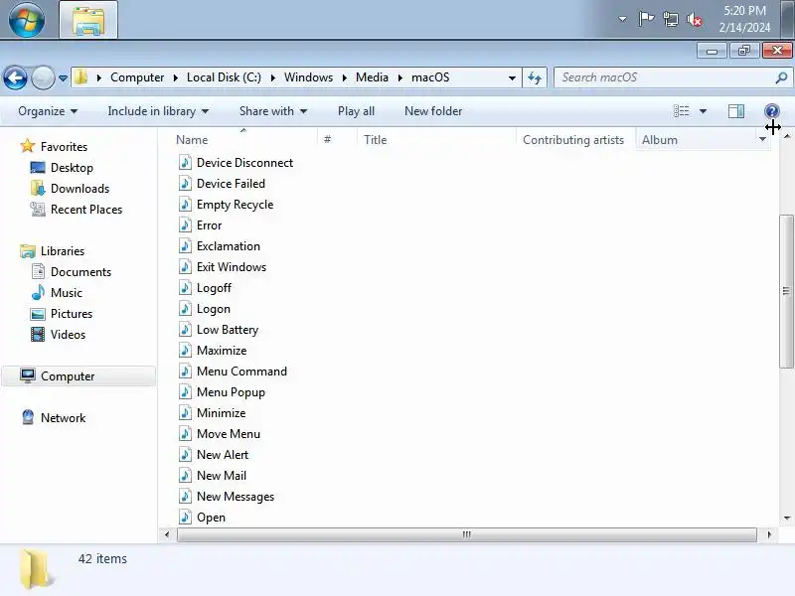Open Action Center flag icon in tray
This screenshot has width=795, height=596.
645,19
